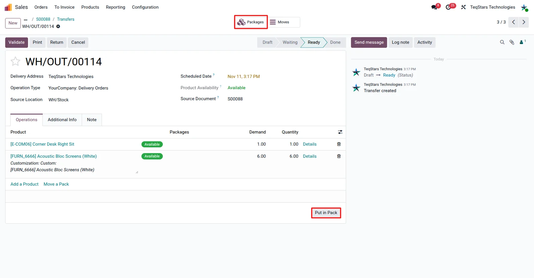534x278 pixels.
Task: Open the conversations message icon
Action: pyautogui.click(x=434, y=7)
